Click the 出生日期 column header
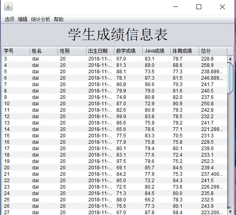Image resolution: width=236 pixels, height=215 pixels. (x=100, y=51)
